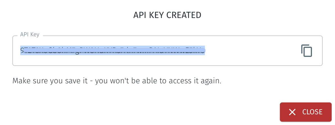Click the X icon on Close button
The width and height of the screenshot is (335, 125).
pyautogui.click(x=292, y=112)
